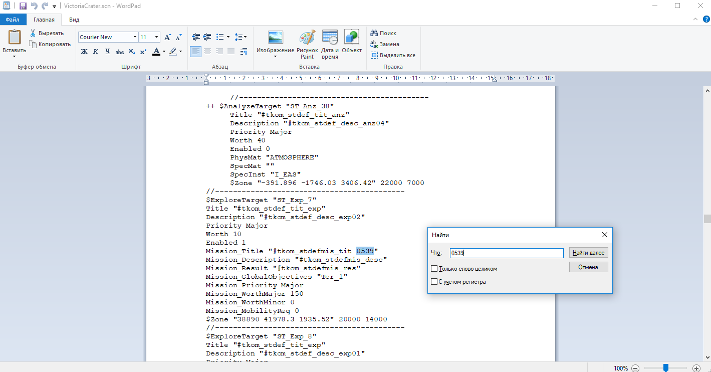Click the right indent marker on ruler
The width and height of the screenshot is (711, 372).
495,80
